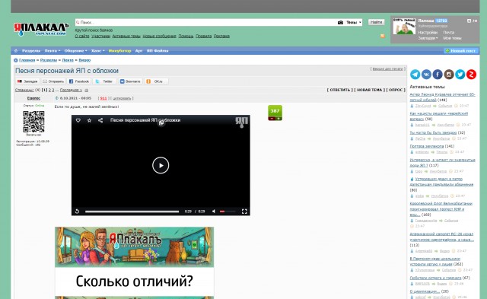Click the ОТВЕТИТЬ button
Screen dimensions: 487x299
click(x=339, y=90)
